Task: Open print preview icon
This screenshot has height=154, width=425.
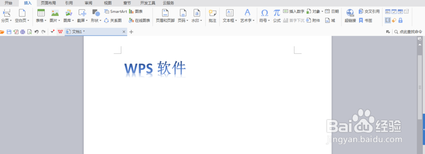Action: pos(30,32)
